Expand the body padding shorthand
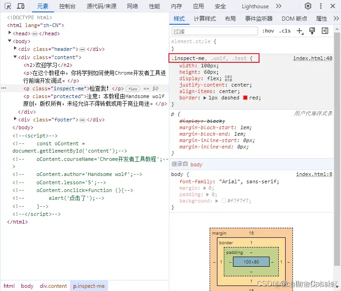The width and height of the screenshot is (341, 291). pyautogui.click(x=208, y=194)
